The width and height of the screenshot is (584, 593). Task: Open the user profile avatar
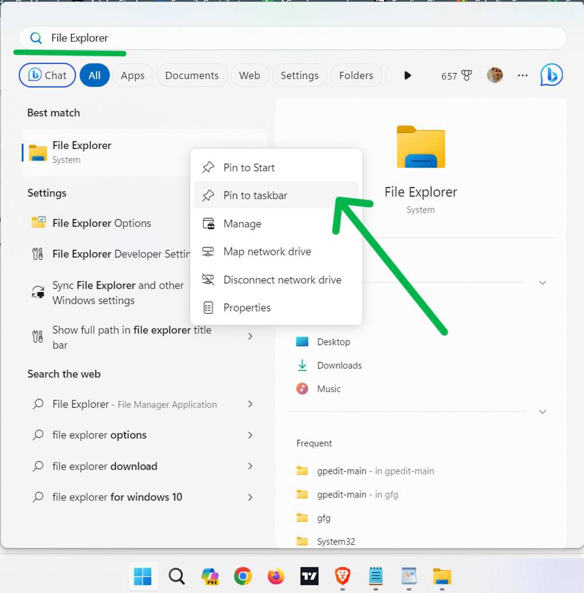click(495, 75)
